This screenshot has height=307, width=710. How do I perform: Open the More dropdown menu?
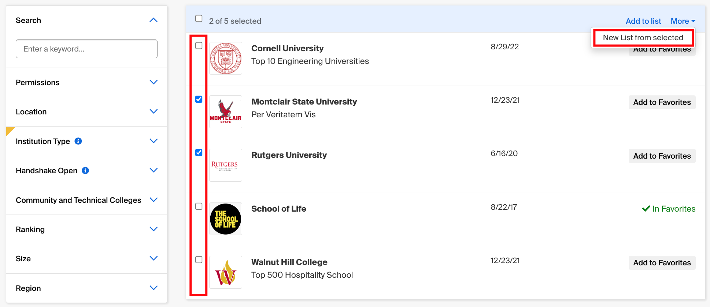pyautogui.click(x=683, y=21)
